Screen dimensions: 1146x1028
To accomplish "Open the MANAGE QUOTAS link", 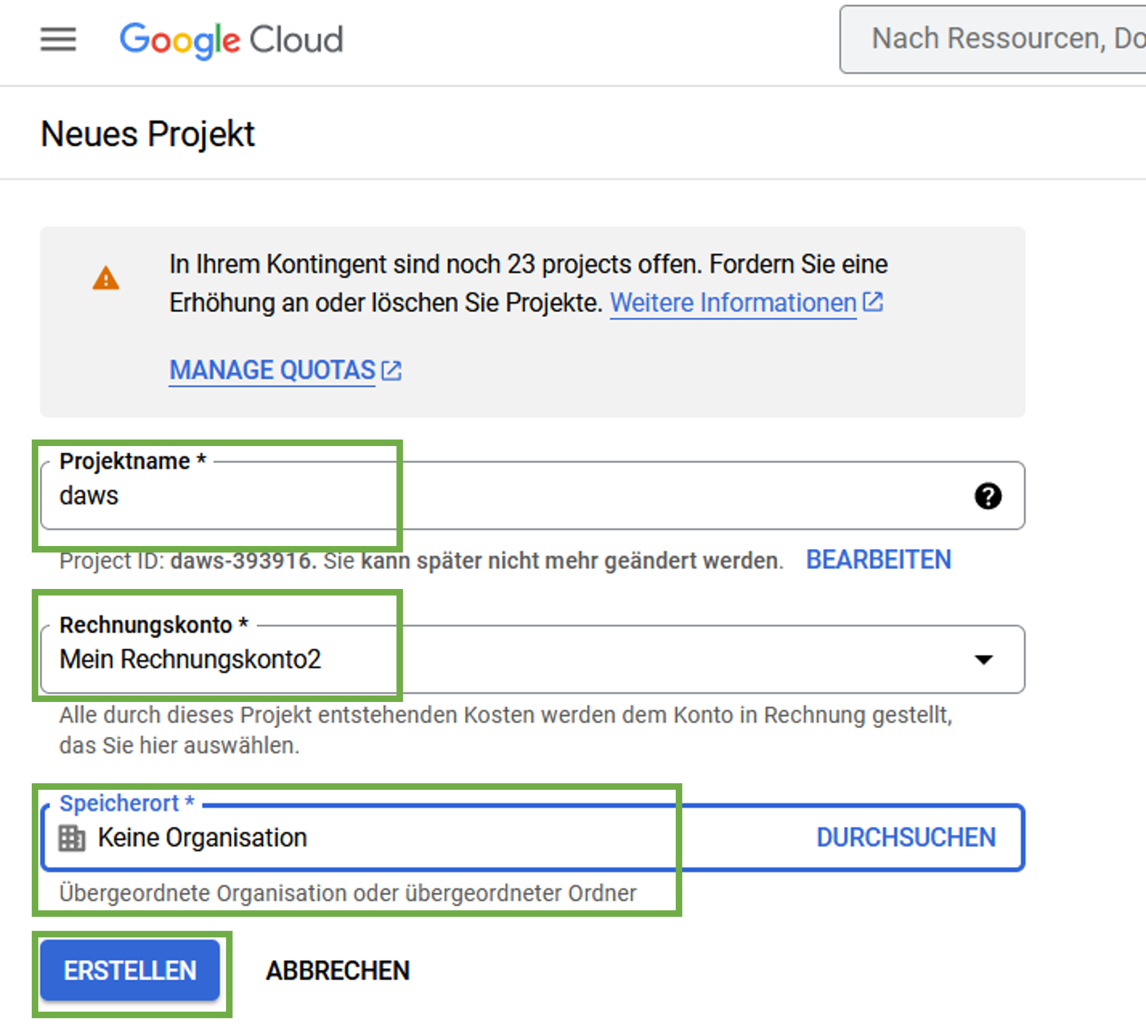I will point(272,370).
